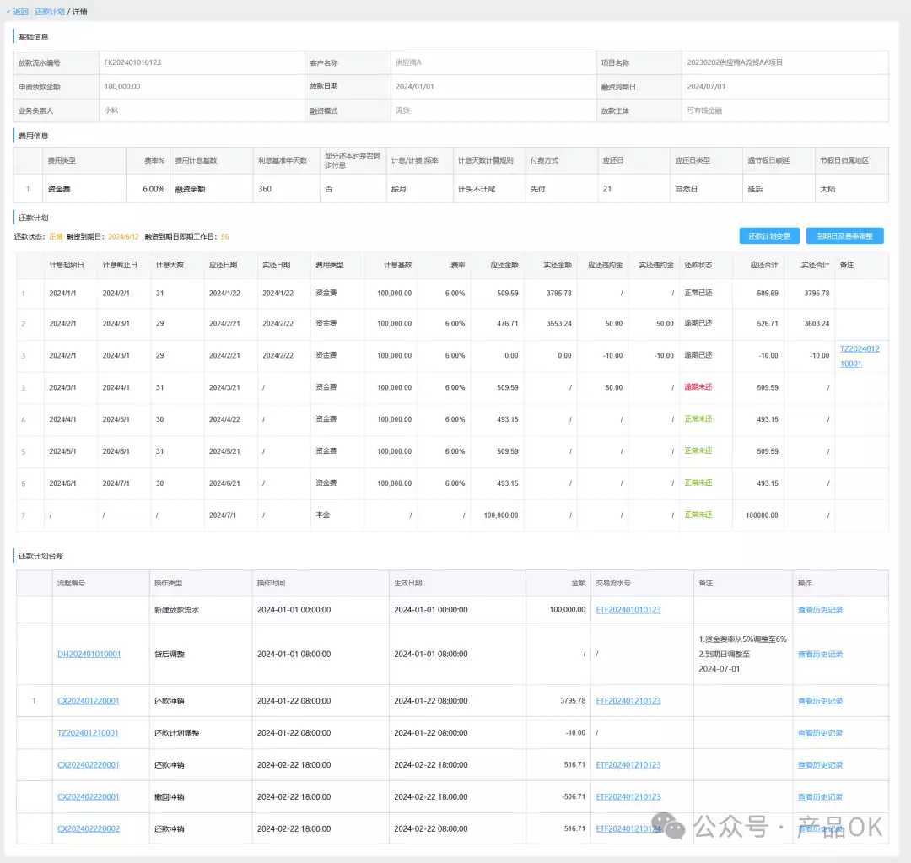Open ledger process number TZ202401210001
Image resolution: width=911 pixels, height=863 pixels.
(88, 733)
